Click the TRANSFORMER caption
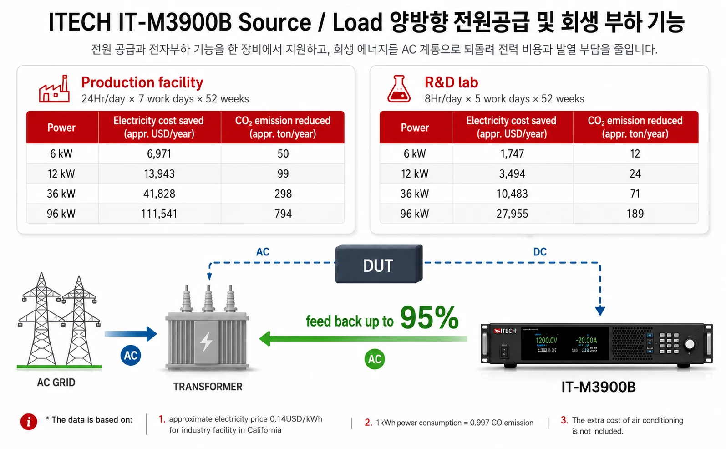This screenshot has width=726, height=449. 208,387
